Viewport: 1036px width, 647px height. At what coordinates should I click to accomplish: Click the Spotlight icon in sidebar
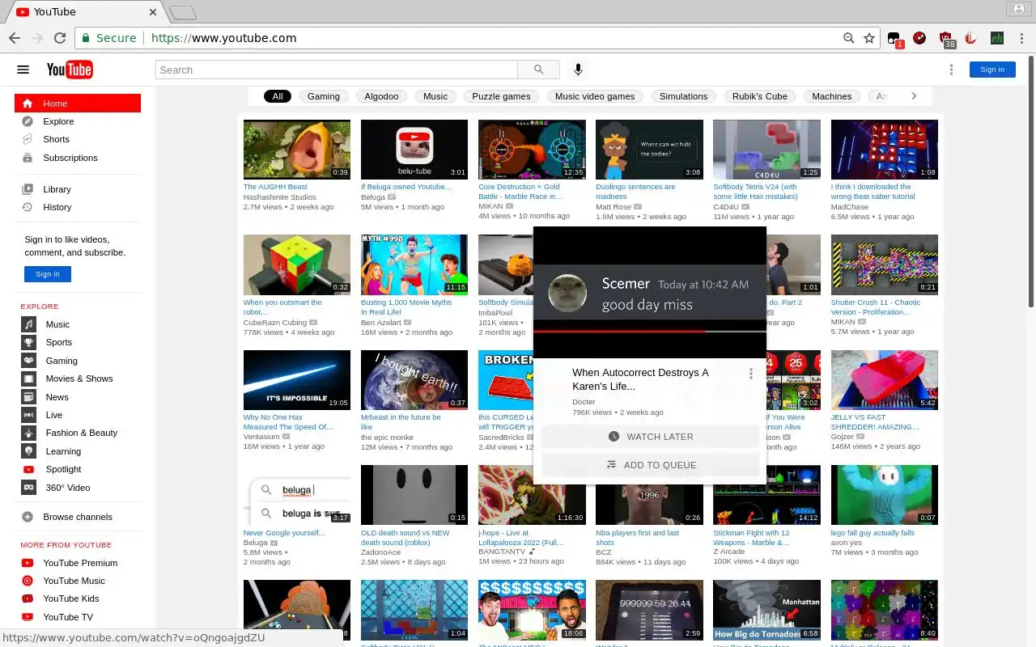click(x=29, y=469)
